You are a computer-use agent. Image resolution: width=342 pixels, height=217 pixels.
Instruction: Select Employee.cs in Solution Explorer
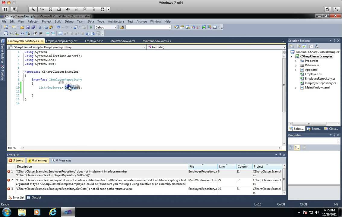click(x=313, y=74)
